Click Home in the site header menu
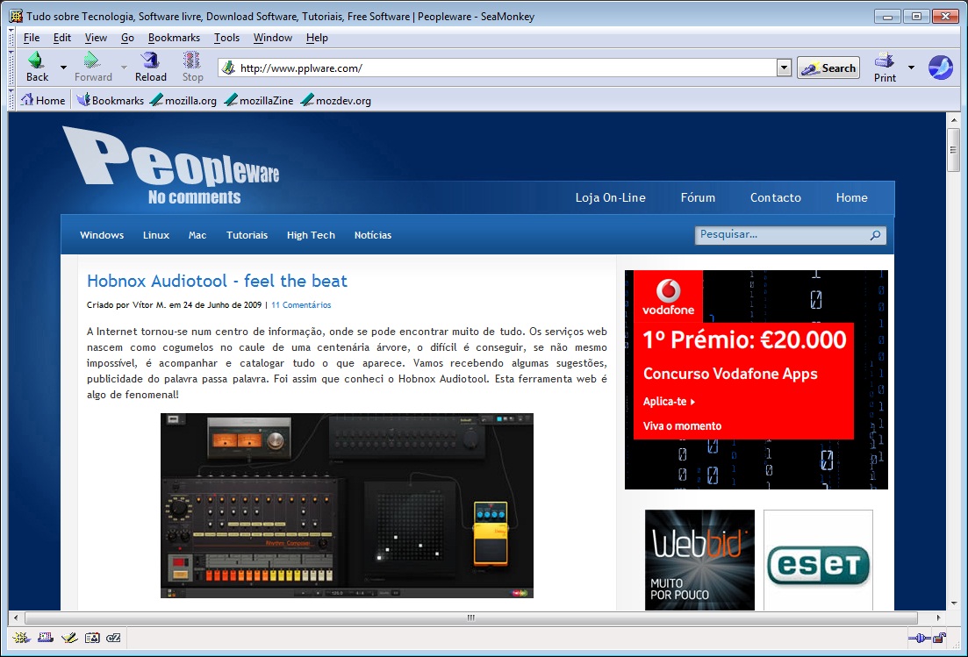 point(851,198)
